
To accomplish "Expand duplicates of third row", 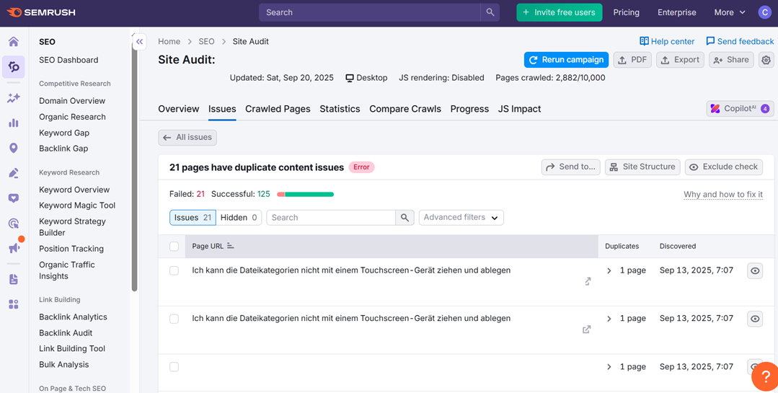I will [x=609, y=367].
